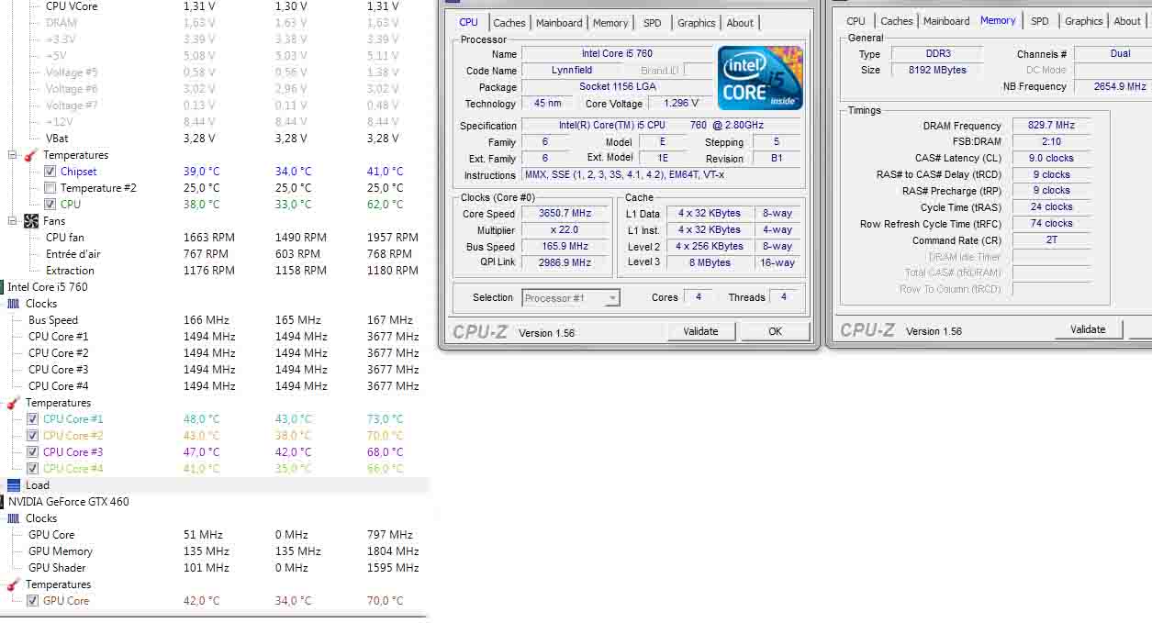Open SPD tab in CPU-Z timings window

coord(1039,21)
